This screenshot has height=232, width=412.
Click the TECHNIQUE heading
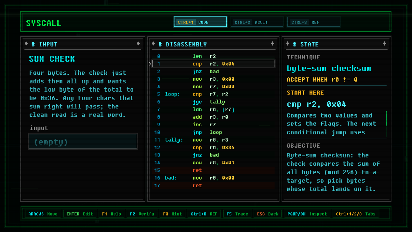pos(304,57)
